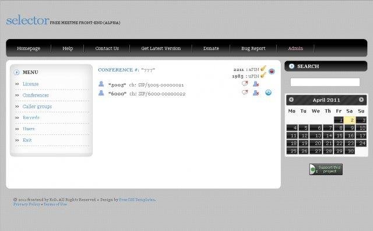This screenshot has width=373, height=231.
Task: Open the Terms of Use footer link
Action: pyautogui.click(x=55, y=204)
